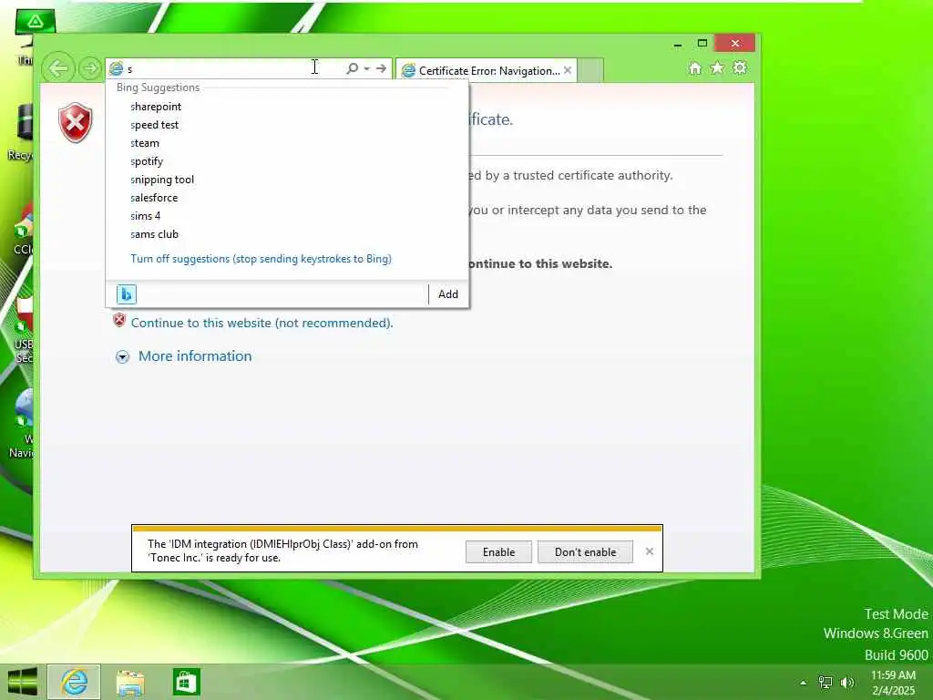Minimize the Internet Explorer window

(678, 44)
